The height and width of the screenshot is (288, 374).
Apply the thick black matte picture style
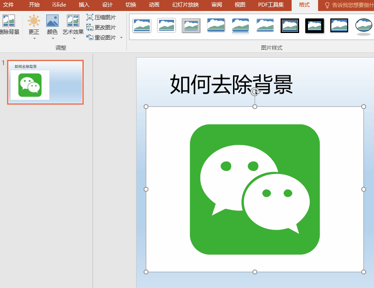point(315,26)
